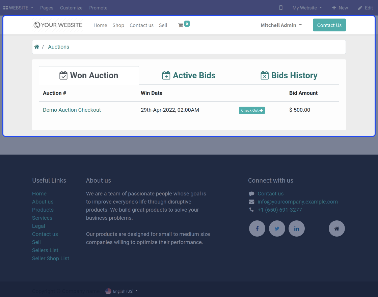The height and width of the screenshot is (297, 378).
Task: Click the footer Services link
Action: pos(42,218)
